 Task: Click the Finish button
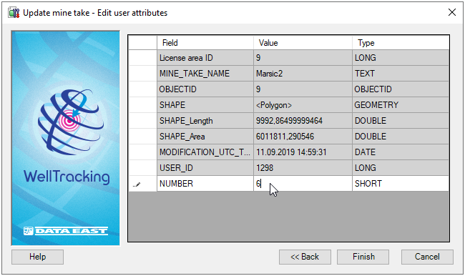click(363, 257)
